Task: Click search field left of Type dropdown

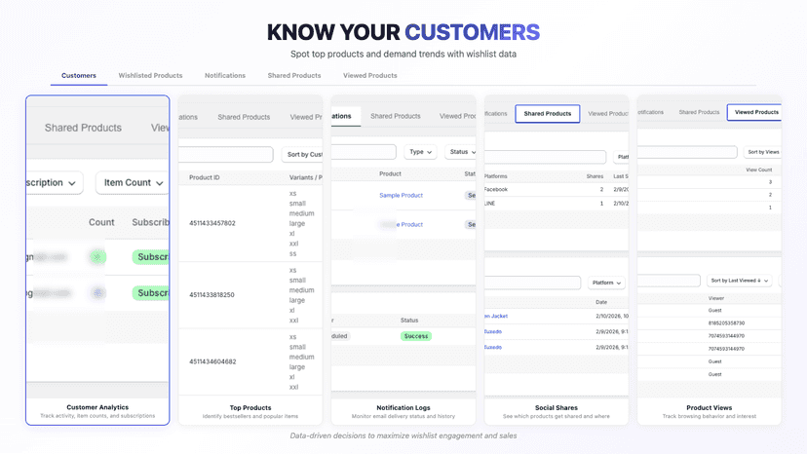Action: 364,152
